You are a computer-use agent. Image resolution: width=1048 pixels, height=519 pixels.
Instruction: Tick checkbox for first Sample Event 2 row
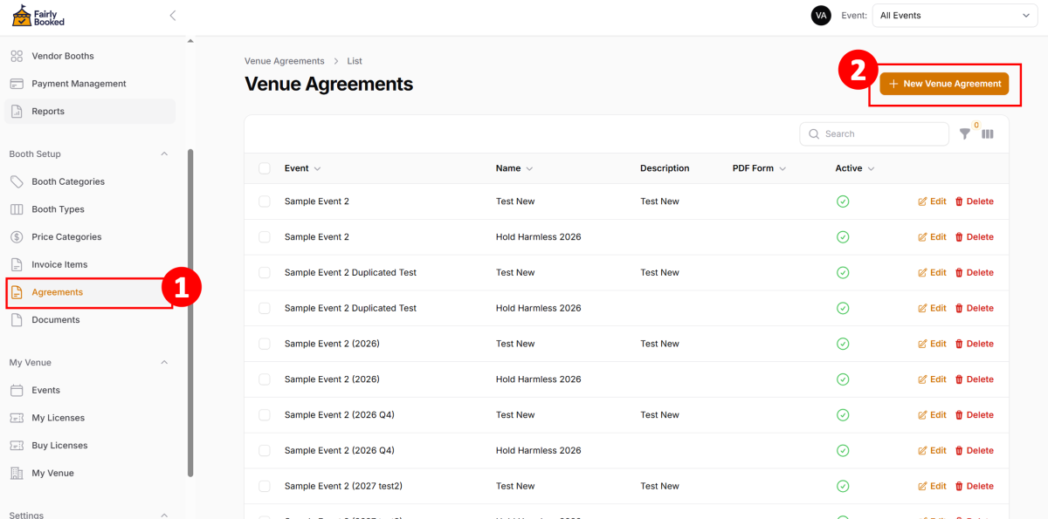point(265,201)
